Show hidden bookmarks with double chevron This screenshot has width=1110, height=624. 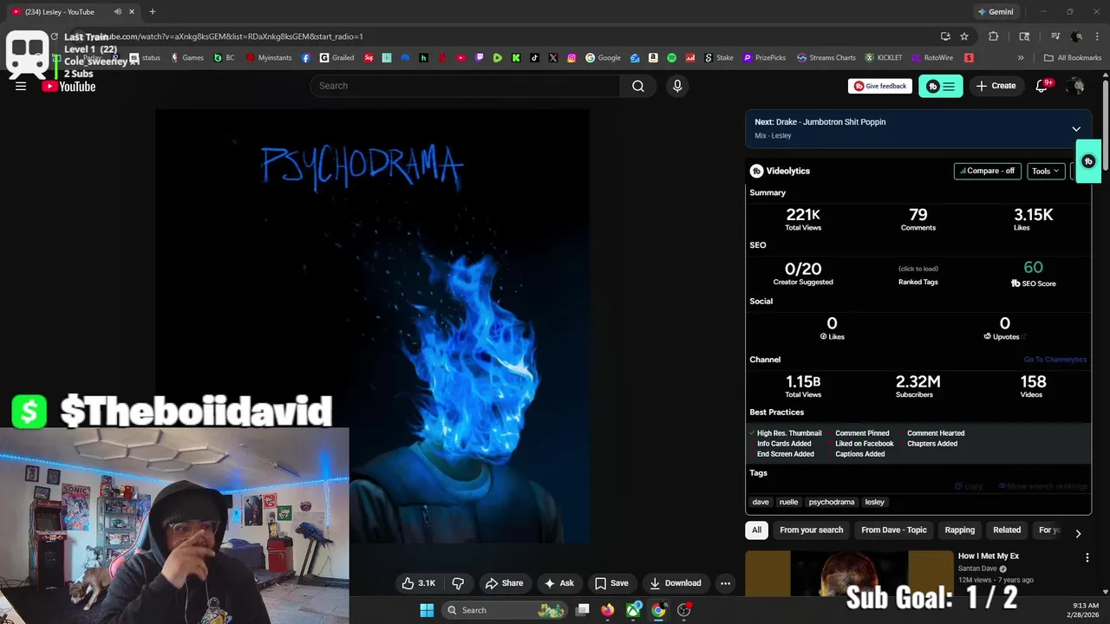pos(1021,58)
